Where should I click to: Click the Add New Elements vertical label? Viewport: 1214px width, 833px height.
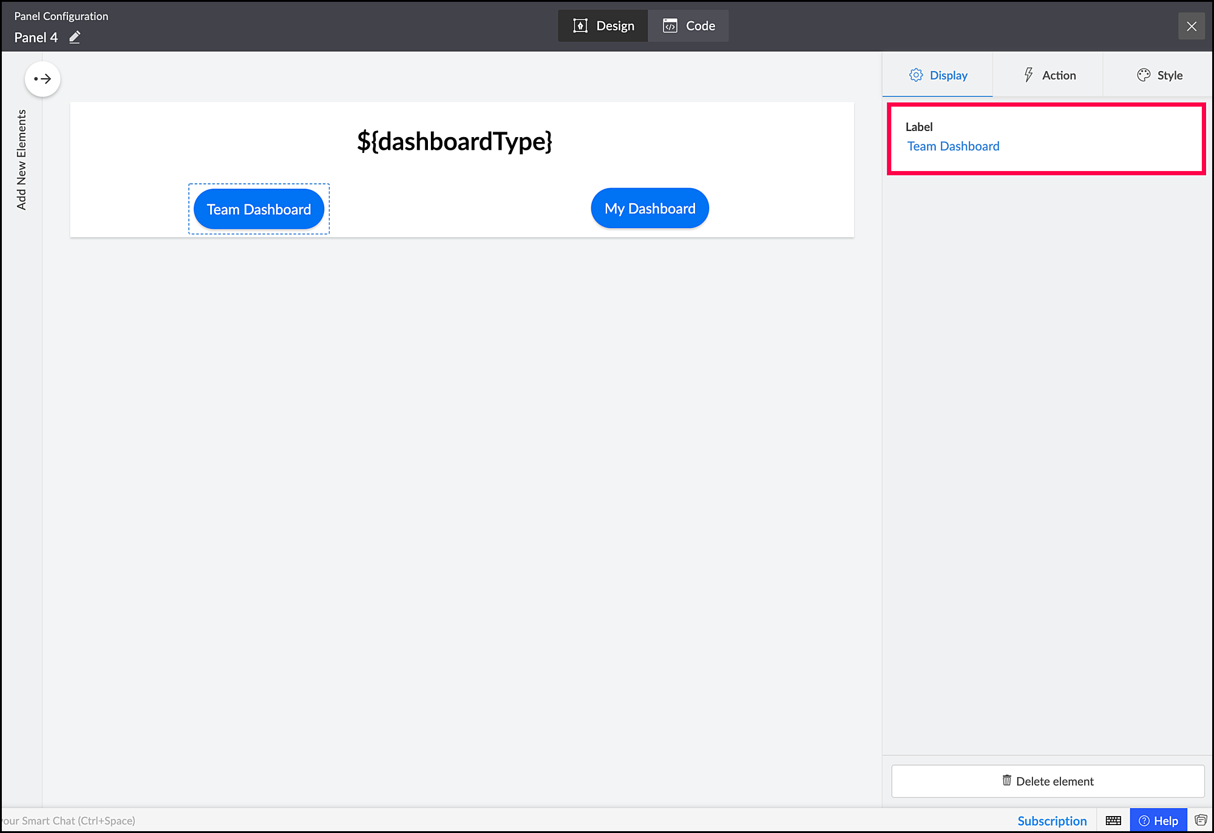(x=22, y=160)
